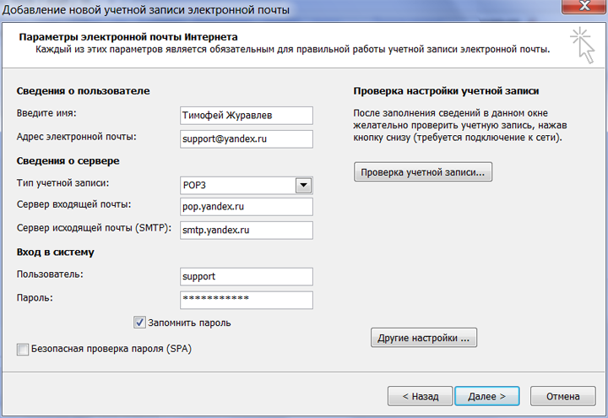Close the dialog with the X button
Viewport: 608px width, 418px height.
coord(581,8)
